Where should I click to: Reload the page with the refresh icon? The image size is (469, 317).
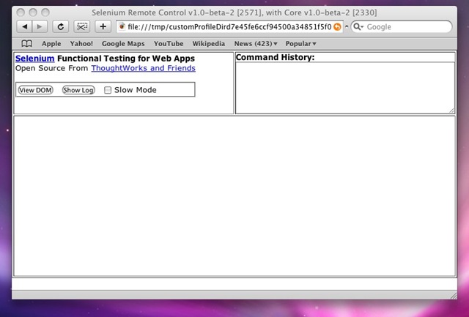click(60, 27)
